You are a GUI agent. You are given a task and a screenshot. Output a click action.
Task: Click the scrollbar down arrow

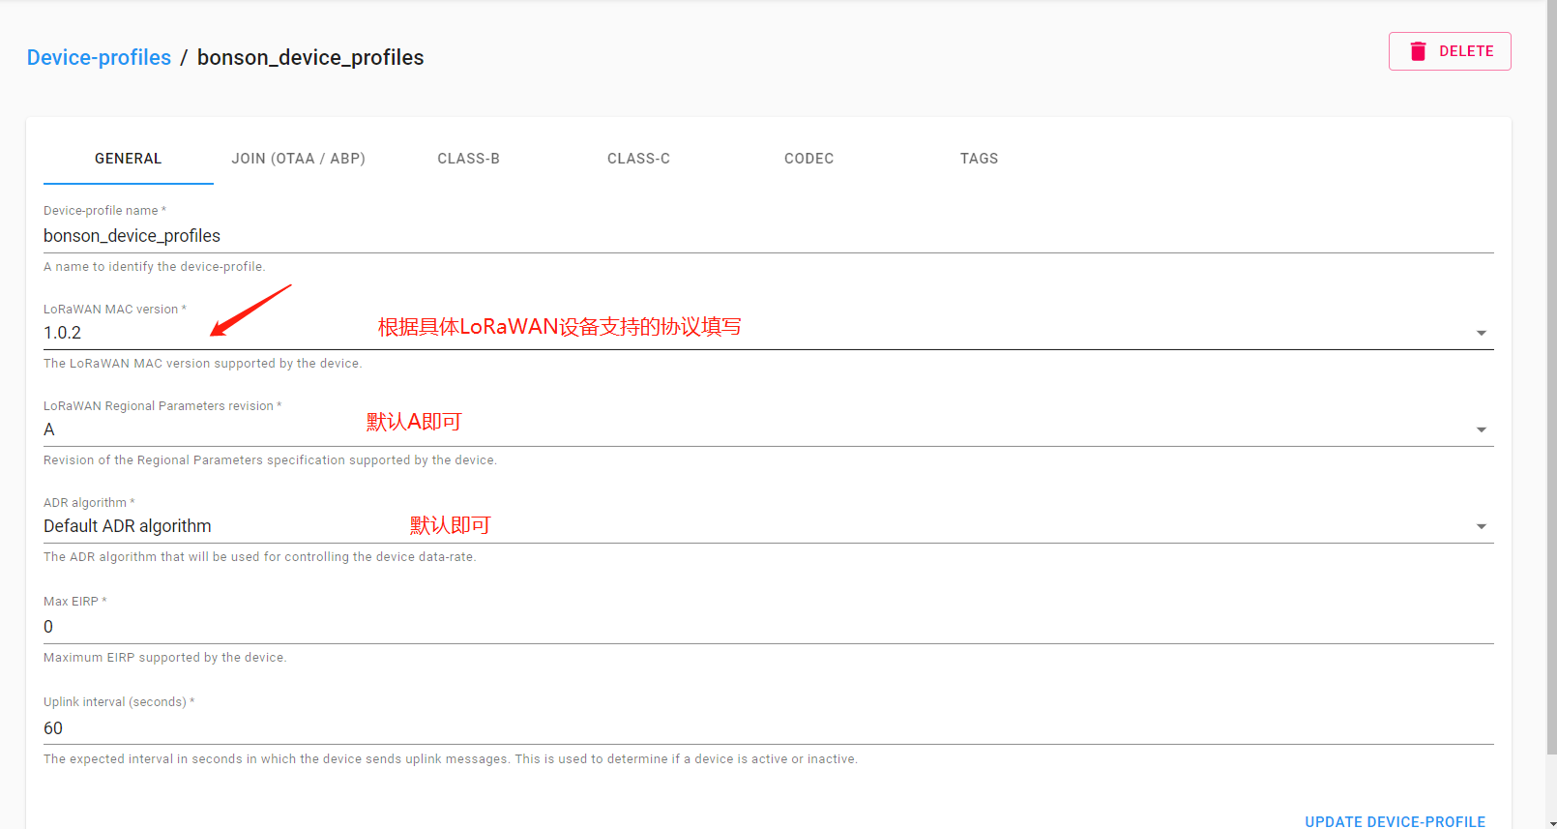[1551, 822]
